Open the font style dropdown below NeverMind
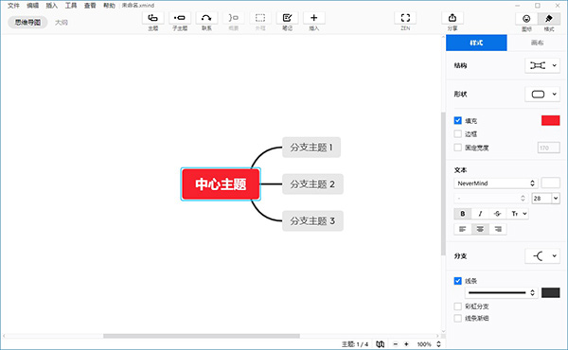The height and width of the screenshot is (350, 568). tap(491, 199)
